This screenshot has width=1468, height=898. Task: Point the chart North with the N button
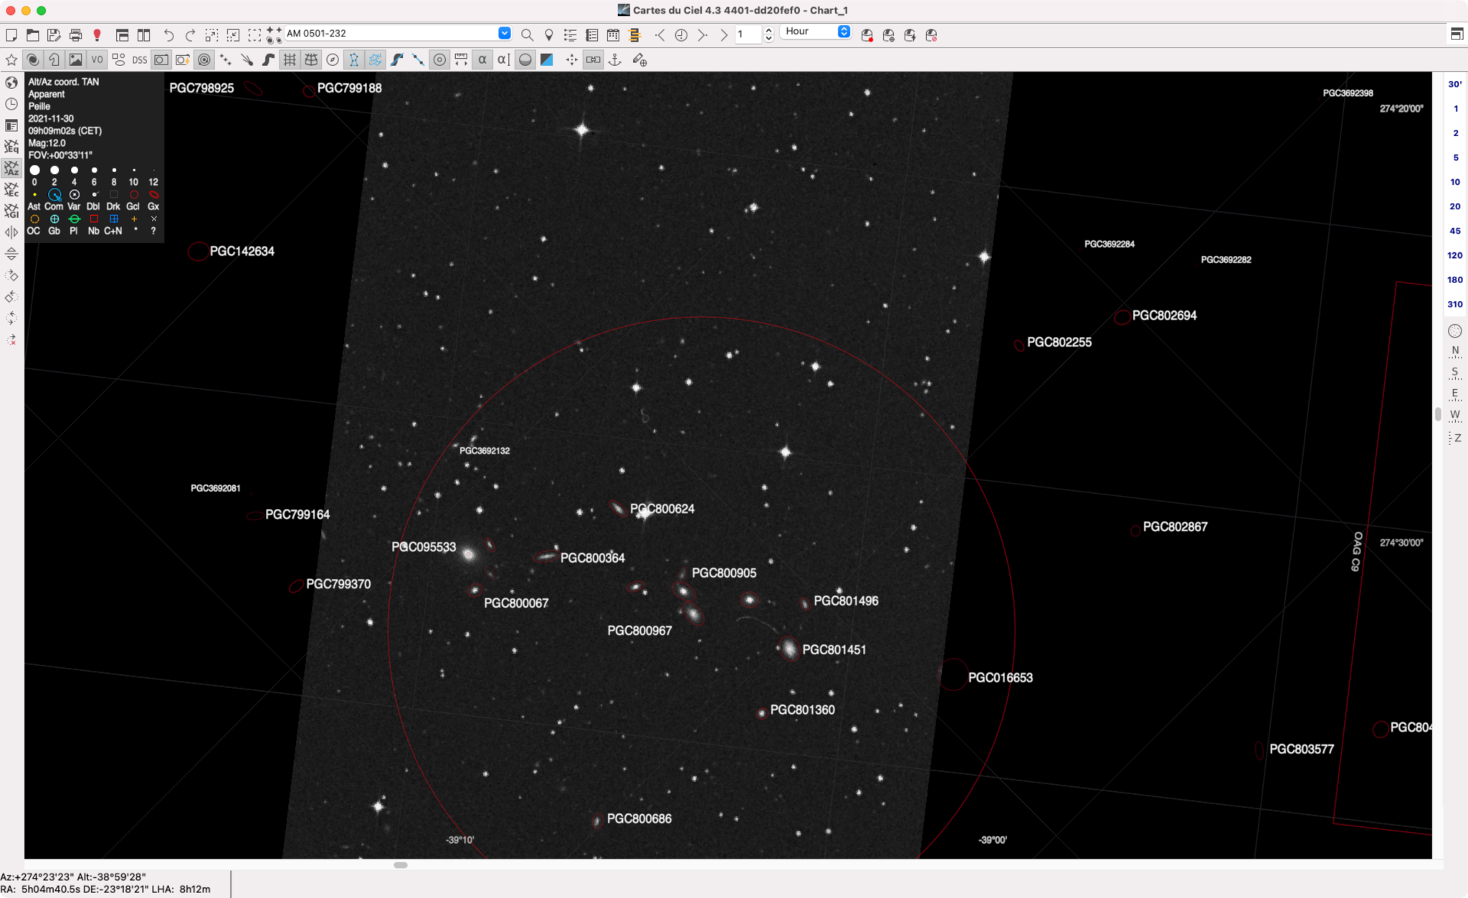[1454, 351]
